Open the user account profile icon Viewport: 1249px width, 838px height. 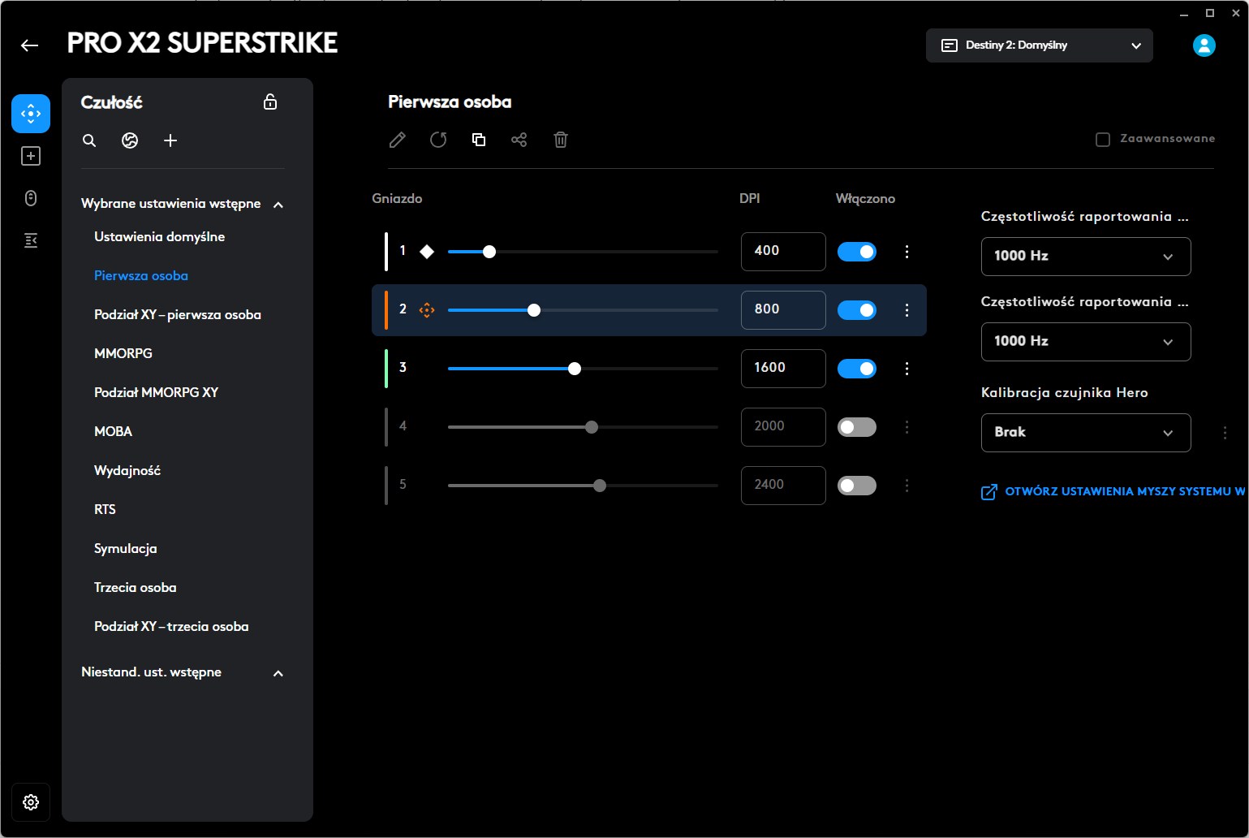[x=1204, y=45]
